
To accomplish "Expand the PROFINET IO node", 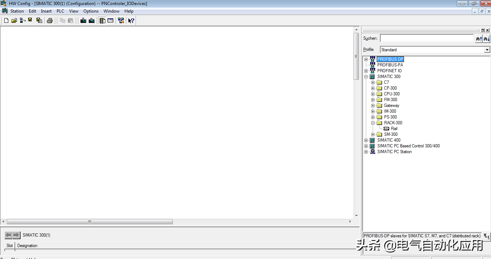I will click(366, 71).
